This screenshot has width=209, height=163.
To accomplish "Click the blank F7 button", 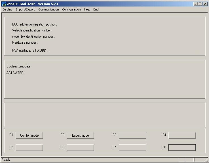I will 132,147.
